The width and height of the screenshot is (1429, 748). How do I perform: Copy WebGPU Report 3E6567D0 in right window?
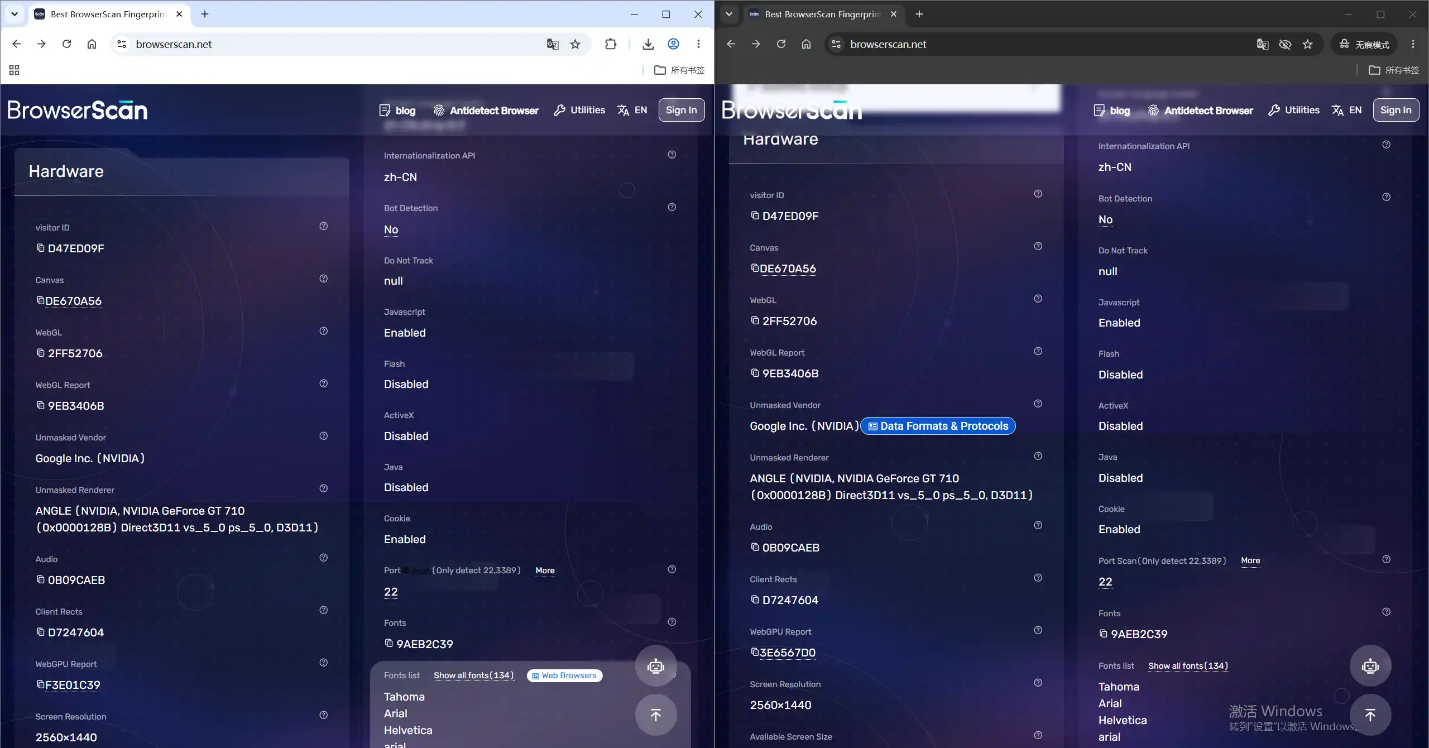point(755,652)
